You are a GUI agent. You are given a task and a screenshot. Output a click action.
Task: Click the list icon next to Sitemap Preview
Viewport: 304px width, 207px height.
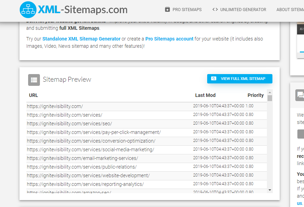coord(34,80)
